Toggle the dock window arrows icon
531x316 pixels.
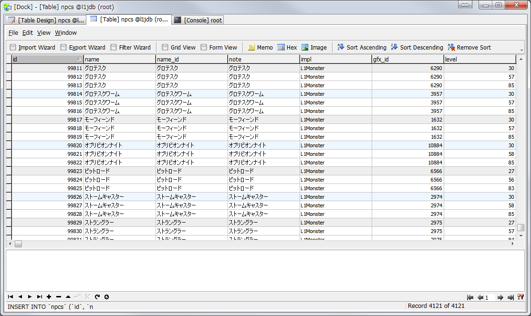pos(465,5)
